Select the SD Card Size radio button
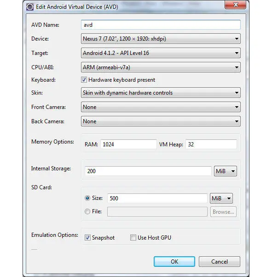This screenshot has height=277, width=272. (x=87, y=198)
